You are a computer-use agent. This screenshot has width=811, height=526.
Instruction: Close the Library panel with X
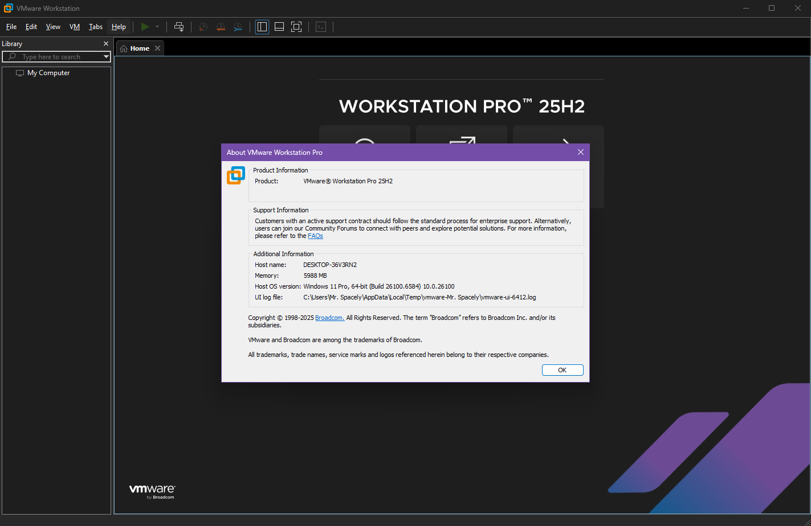tap(105, 44)
